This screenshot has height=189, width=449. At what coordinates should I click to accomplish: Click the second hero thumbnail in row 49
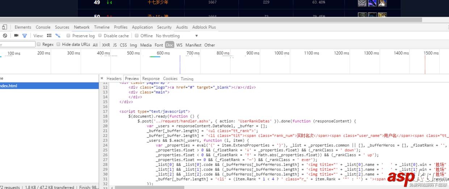click(x=372, y=3)
